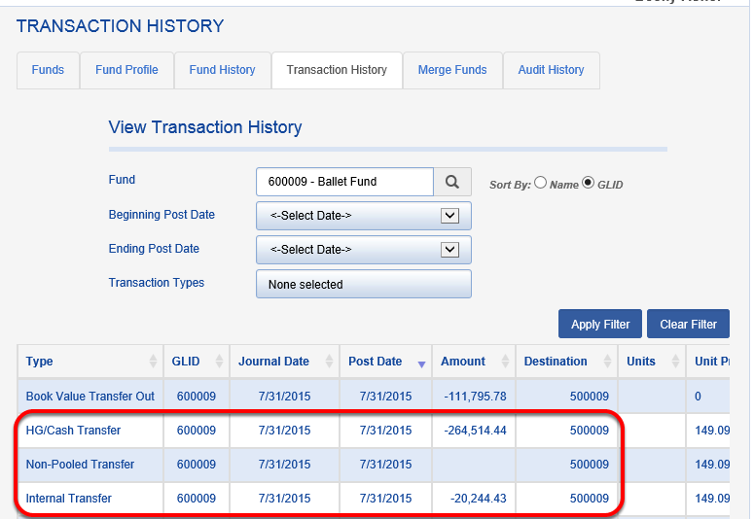Toggle the Post Date descending sort arrow
Viewport: 754px width, 519px height.
tap(421, 364)
